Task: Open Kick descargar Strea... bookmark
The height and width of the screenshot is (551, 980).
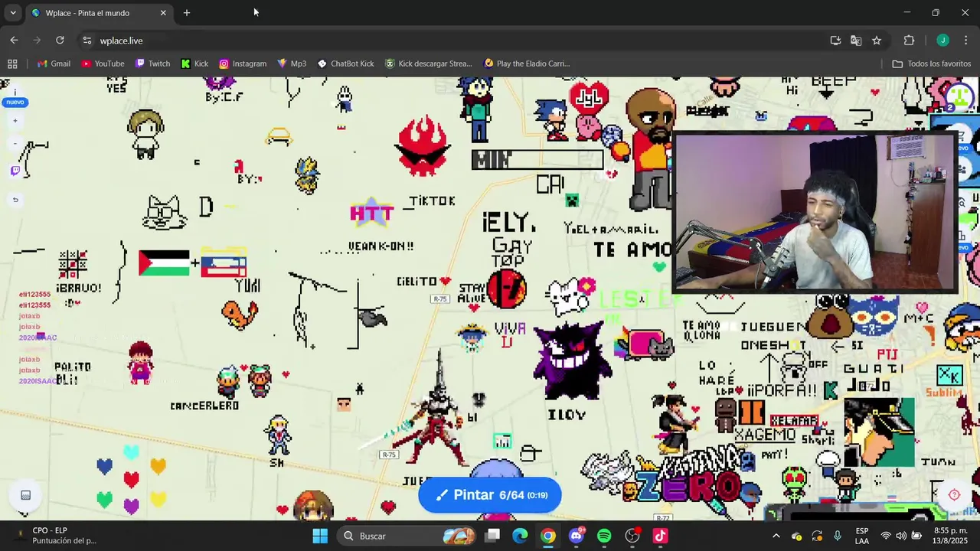Action: click(429, 64)
